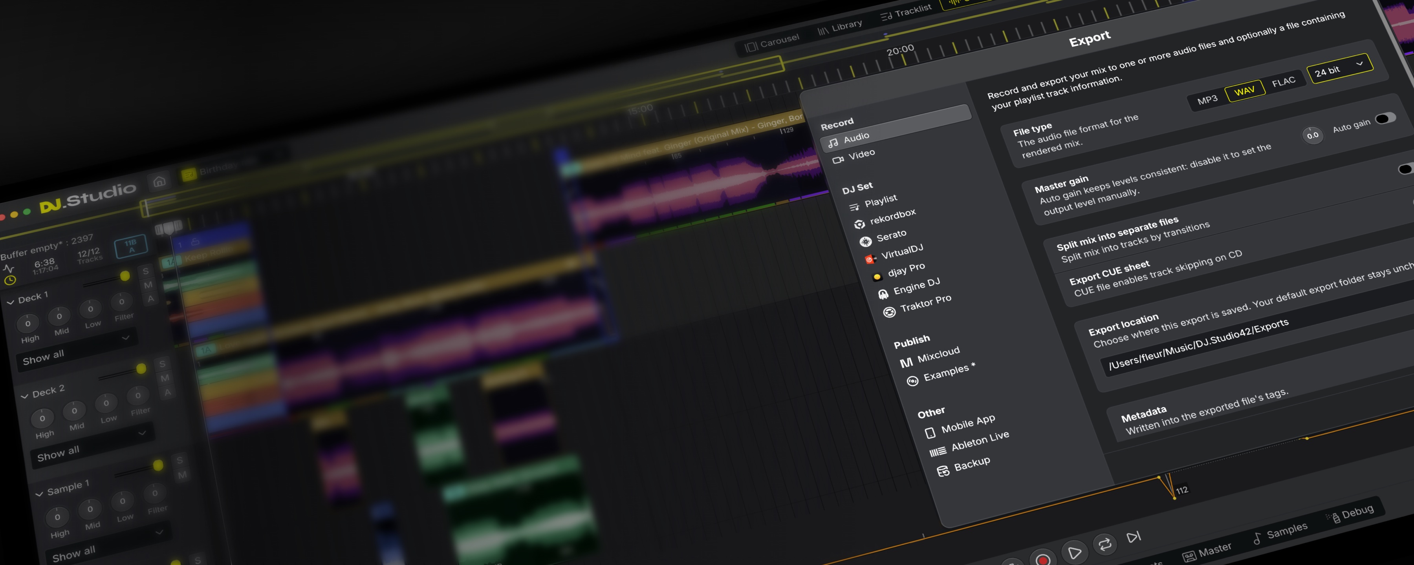Select the FLAC file type
The image size is (1414, 565).
(1283, 82)
